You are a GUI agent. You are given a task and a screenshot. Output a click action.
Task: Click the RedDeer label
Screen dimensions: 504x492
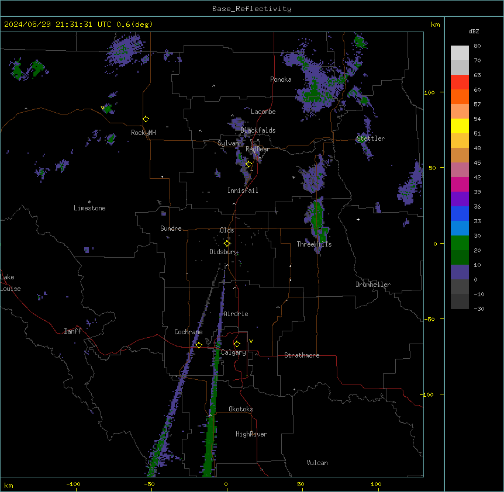(257, 149)
